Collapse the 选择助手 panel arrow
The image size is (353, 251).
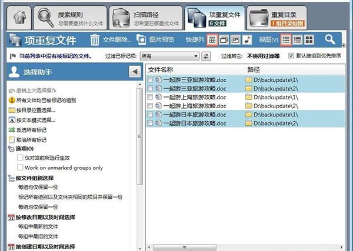135,72
